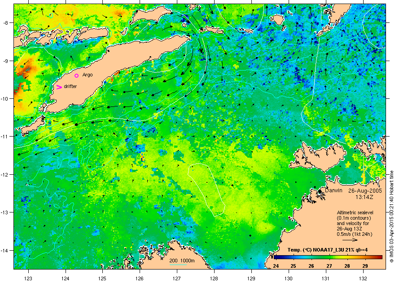
Task: Click the magenta drifter arrowhead marker
Action: (59, 87)
